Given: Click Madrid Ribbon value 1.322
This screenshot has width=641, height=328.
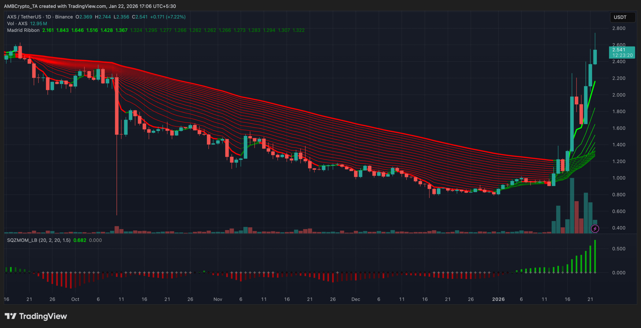Looking at the screenshot, I should pos(298,30).
